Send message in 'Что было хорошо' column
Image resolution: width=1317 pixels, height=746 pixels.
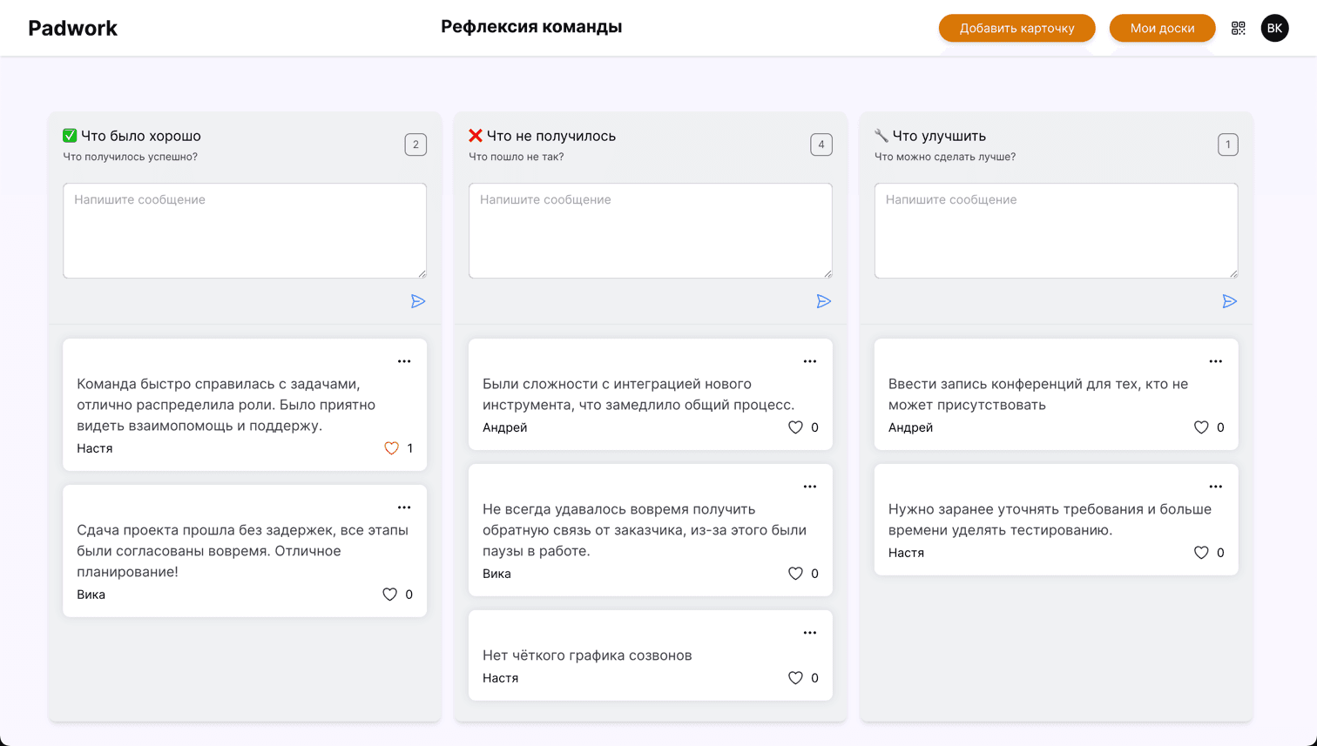point(418,301)
